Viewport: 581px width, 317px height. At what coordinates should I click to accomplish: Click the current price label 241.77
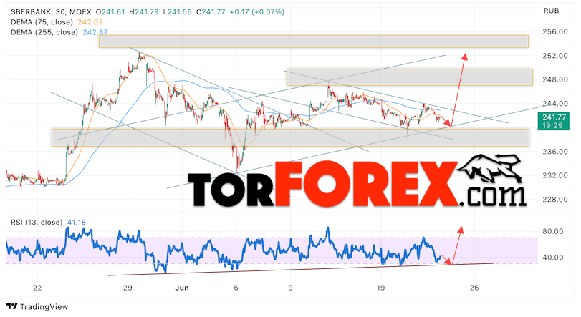pos(554,117)
